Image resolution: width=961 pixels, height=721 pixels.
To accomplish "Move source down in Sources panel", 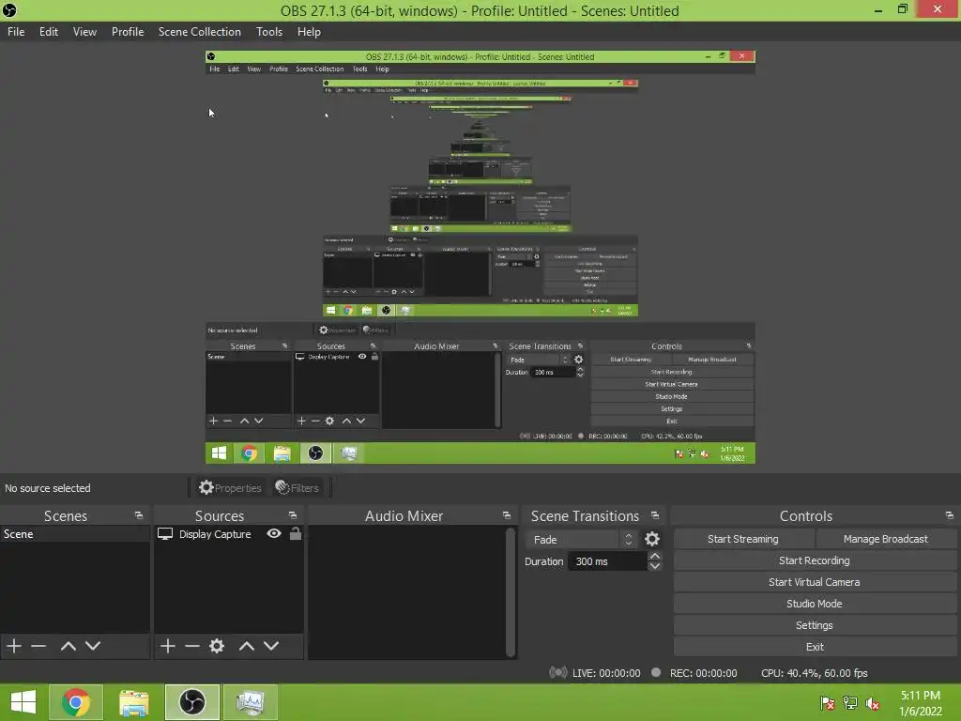I will 271,646.
